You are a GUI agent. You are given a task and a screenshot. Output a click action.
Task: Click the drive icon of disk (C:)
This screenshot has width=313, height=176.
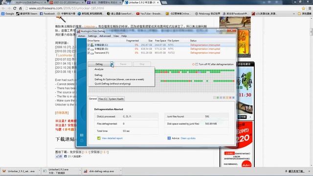coord(92,45)
